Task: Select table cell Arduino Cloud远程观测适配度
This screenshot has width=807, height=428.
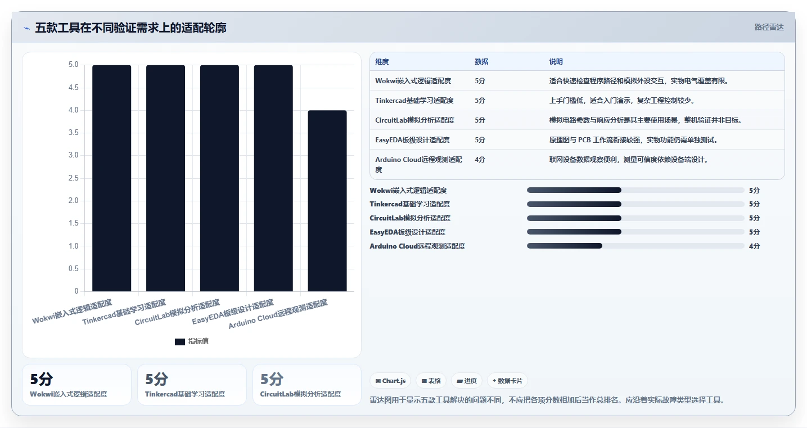Action: pos(419,164)
